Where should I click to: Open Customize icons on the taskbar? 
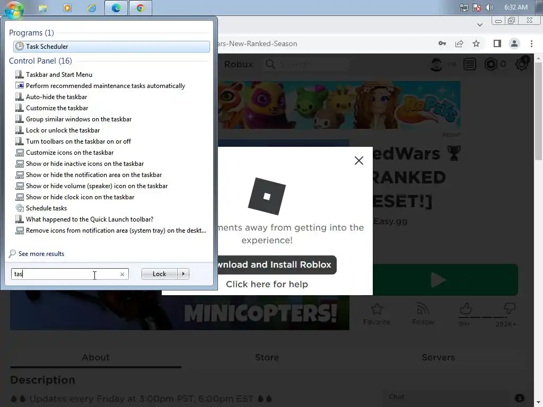pos(69,152)
